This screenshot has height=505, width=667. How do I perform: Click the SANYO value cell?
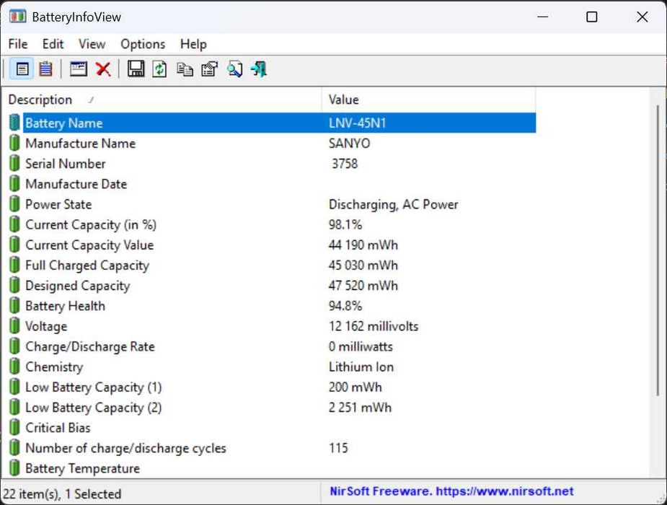pyautogui.click(x=349, y=144)
